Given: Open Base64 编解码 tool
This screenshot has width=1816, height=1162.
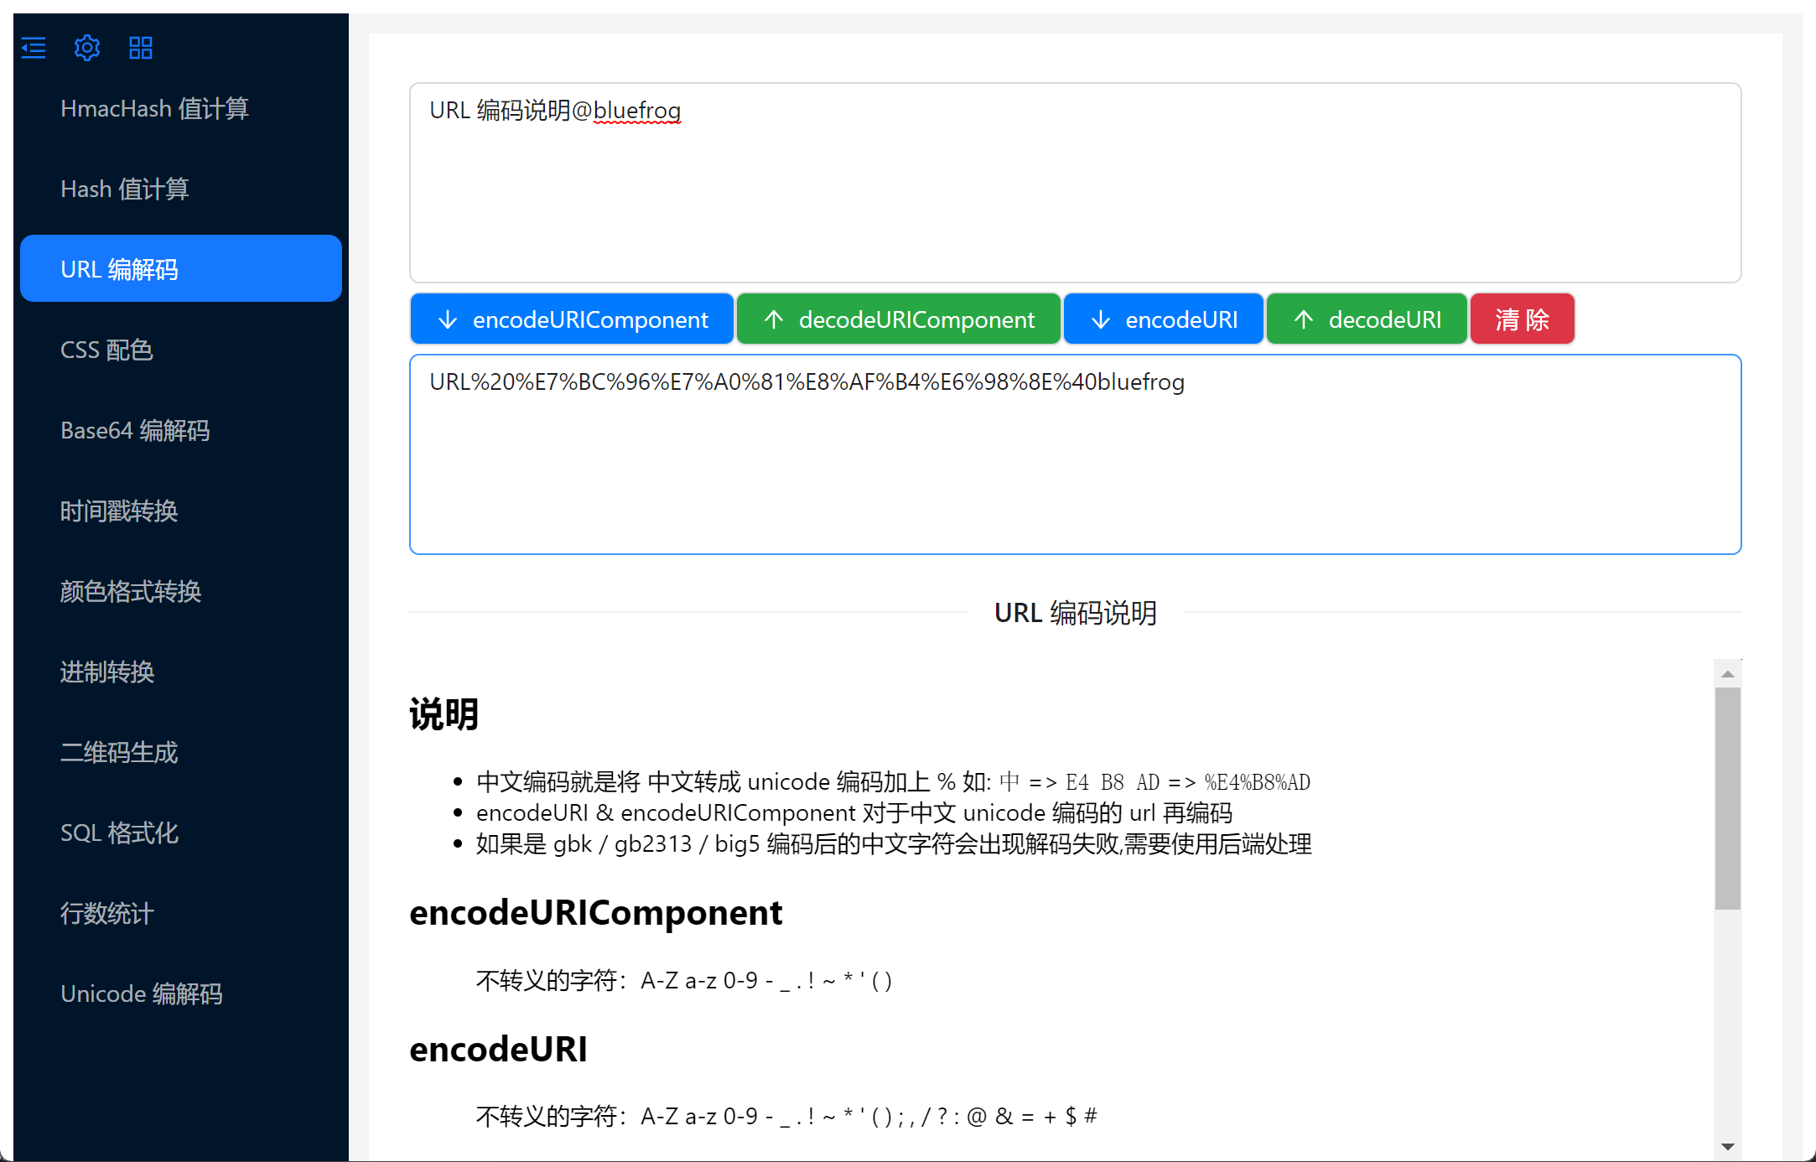Looking at the screenshot, I should pyautogui.click(x=135, y=431).
